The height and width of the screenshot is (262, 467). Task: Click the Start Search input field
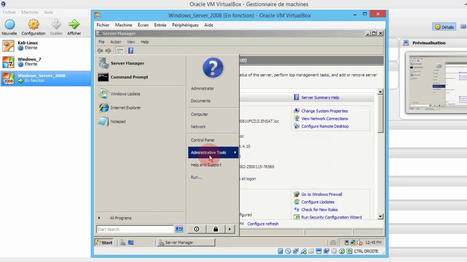coord(135,229)
